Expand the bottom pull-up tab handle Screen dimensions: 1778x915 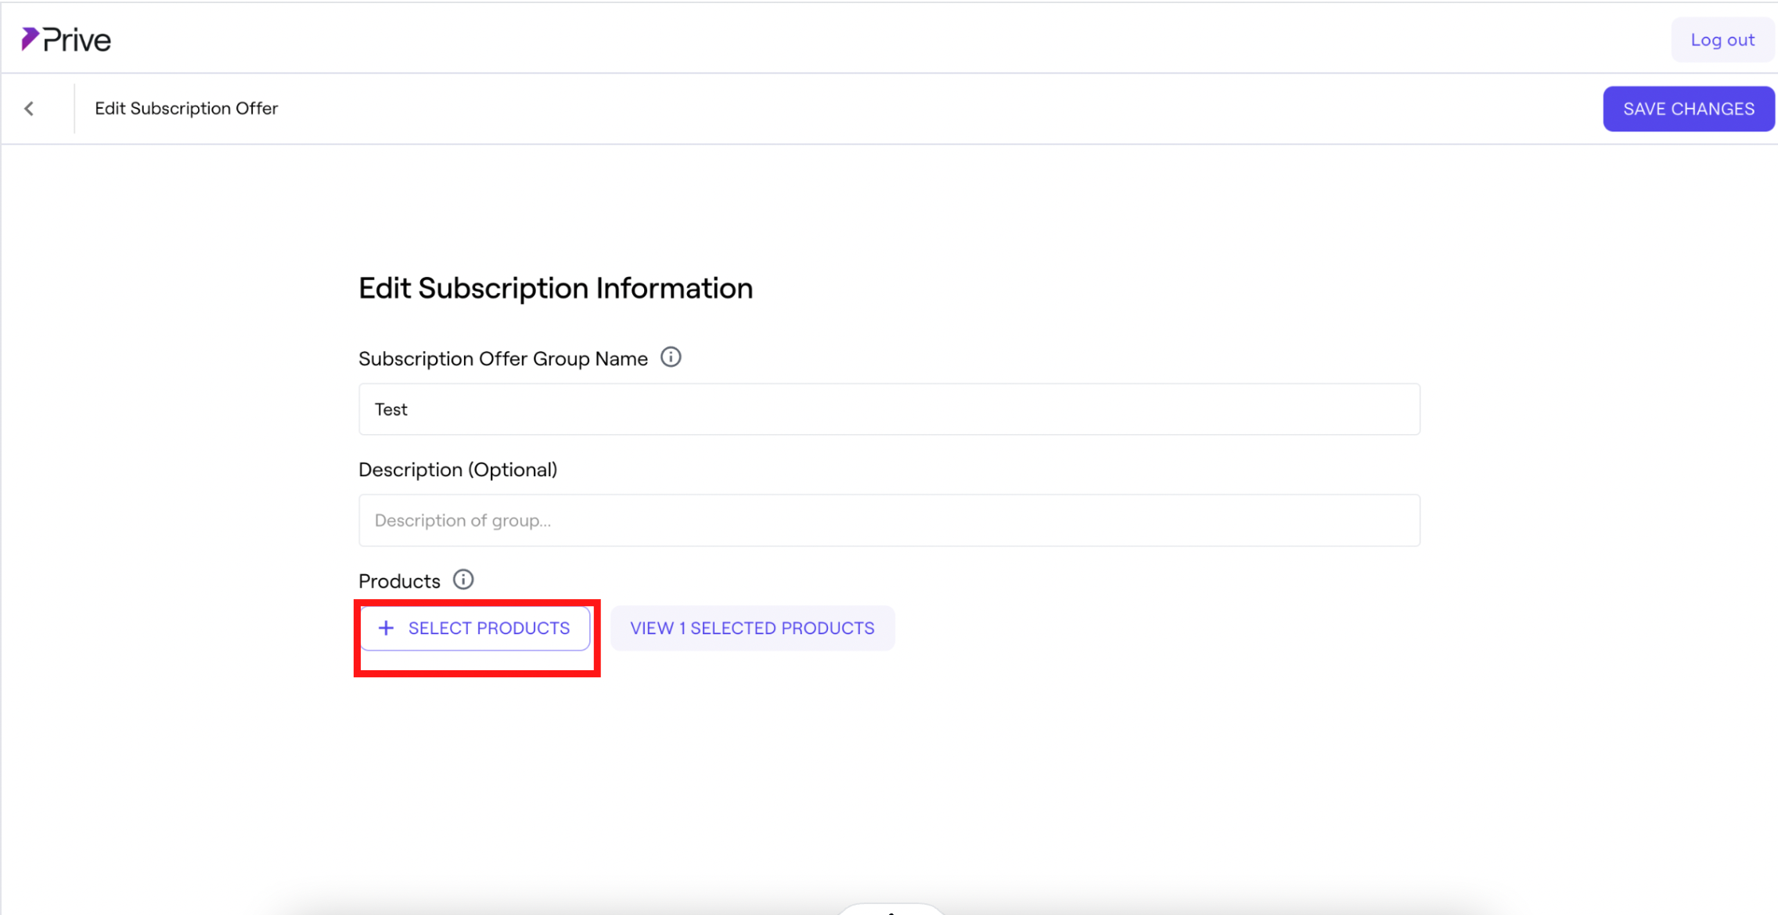pyautogui.click(x=890, y=910)
